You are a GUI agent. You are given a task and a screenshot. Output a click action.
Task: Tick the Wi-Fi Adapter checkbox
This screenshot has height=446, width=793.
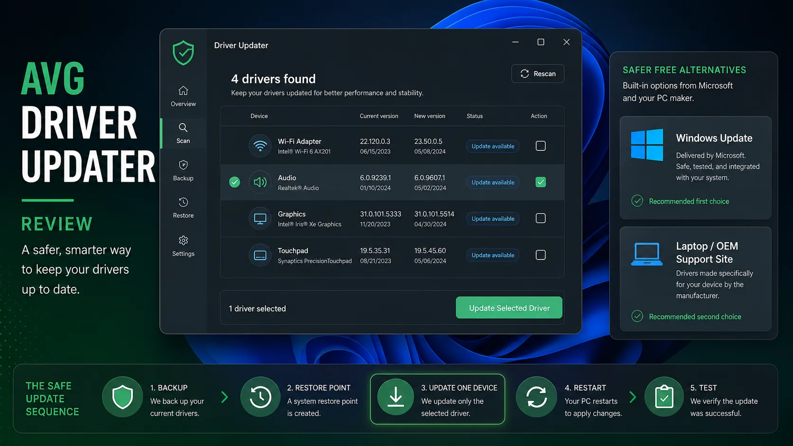point(541,146)
